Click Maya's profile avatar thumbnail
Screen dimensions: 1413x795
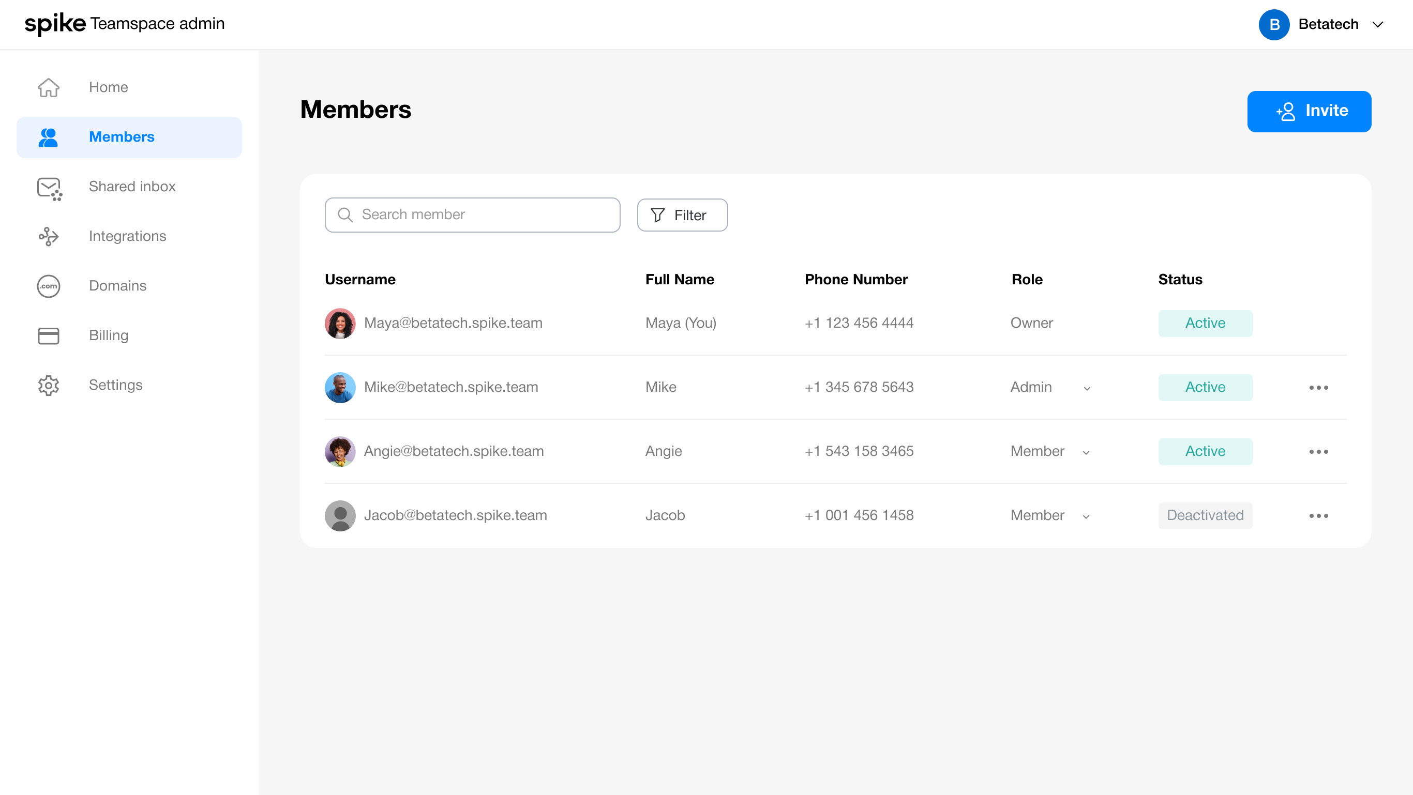click(339, 324)
